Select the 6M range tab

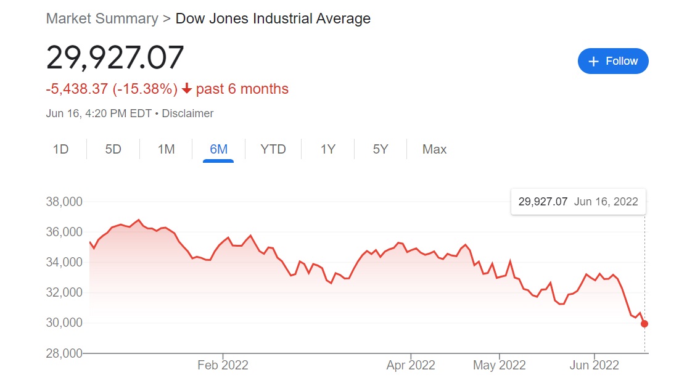pos(218,149)
